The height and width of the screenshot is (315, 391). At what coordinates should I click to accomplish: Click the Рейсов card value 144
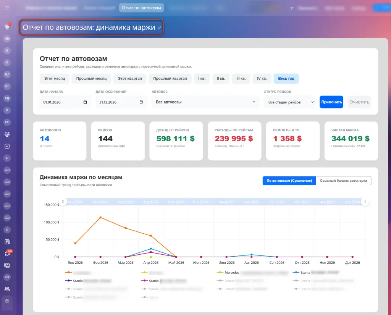pyautogui.click(x=105, y=139)
